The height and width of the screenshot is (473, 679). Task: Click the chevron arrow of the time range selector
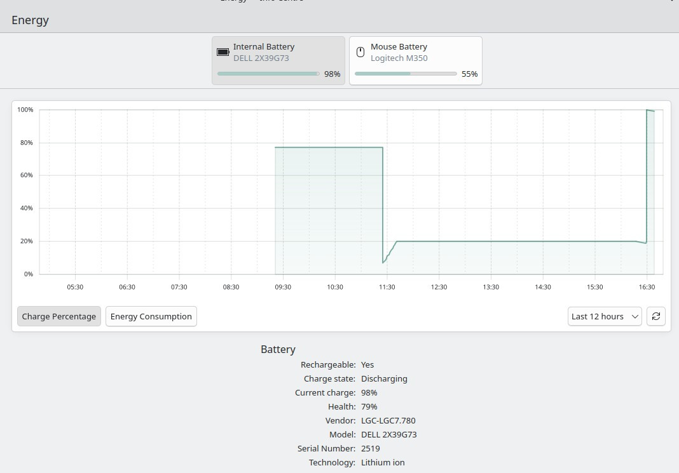pos(634,316)
